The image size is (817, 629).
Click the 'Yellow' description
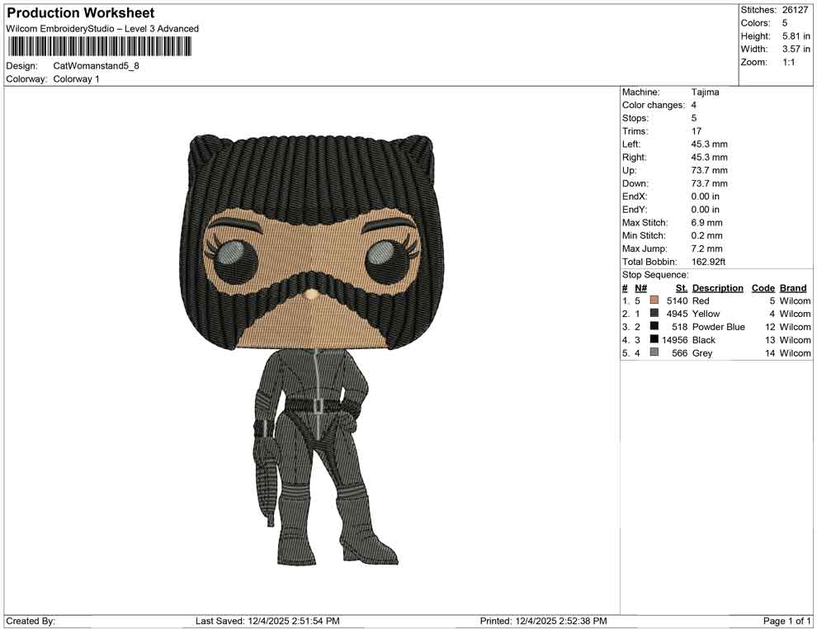706,314
